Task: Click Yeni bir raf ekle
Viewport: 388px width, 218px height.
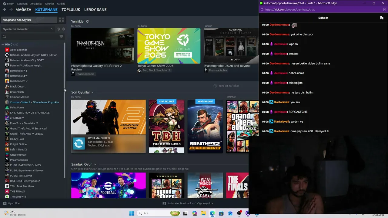Action: tap(226, 86)
